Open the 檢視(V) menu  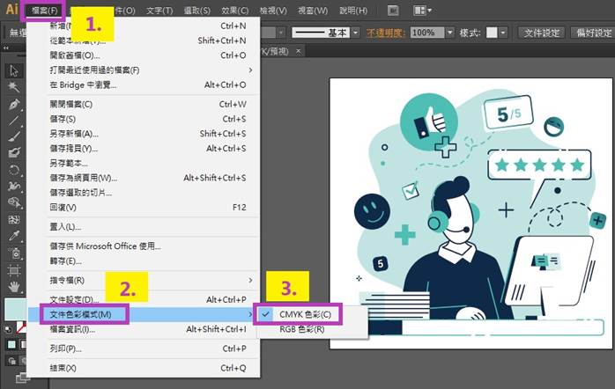coord(273,11)
